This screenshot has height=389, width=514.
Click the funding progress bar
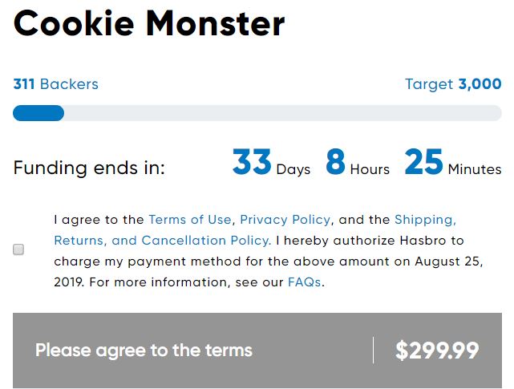[281, 113]
